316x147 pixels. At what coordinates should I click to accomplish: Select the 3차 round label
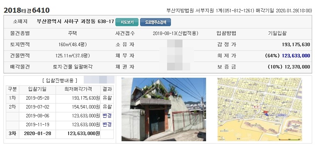coord(12,133)
